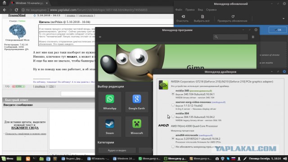288x162 pixels.
Task: Click the quick reply message text area
Action: click(x=72, y=129)
